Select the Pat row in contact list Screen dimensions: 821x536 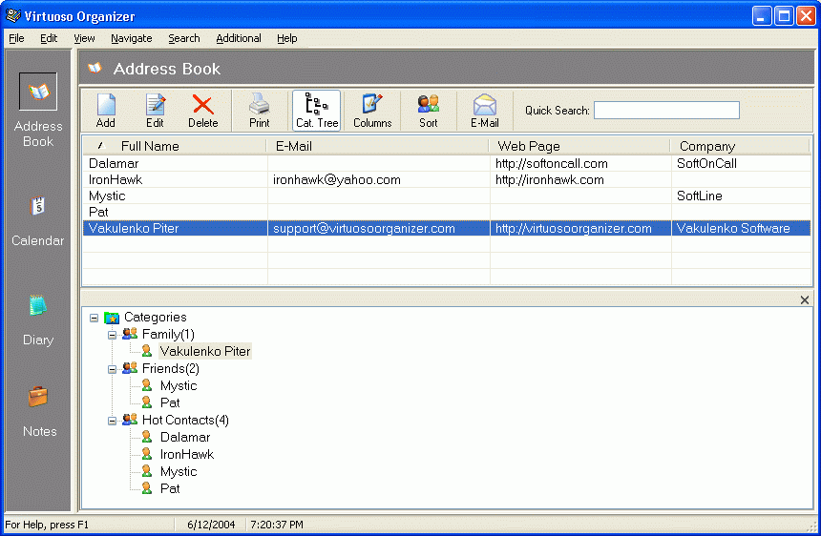pos(447,212)
